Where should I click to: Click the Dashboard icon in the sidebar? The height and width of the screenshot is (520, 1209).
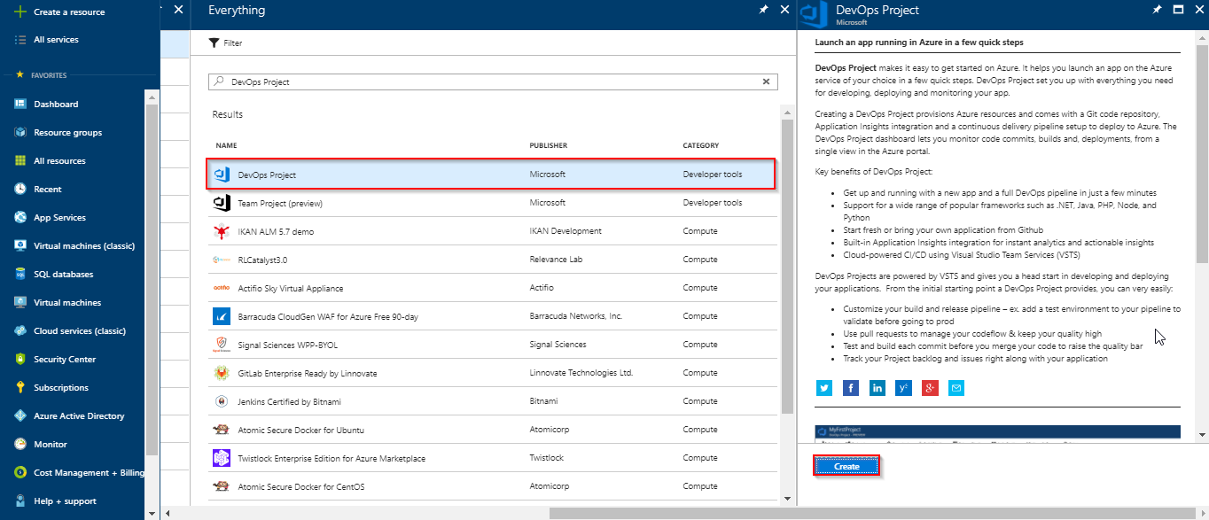click(x=20, y=105)
